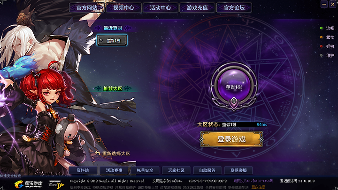
Task: Open the 官方网站 tab
Action: 87,8
